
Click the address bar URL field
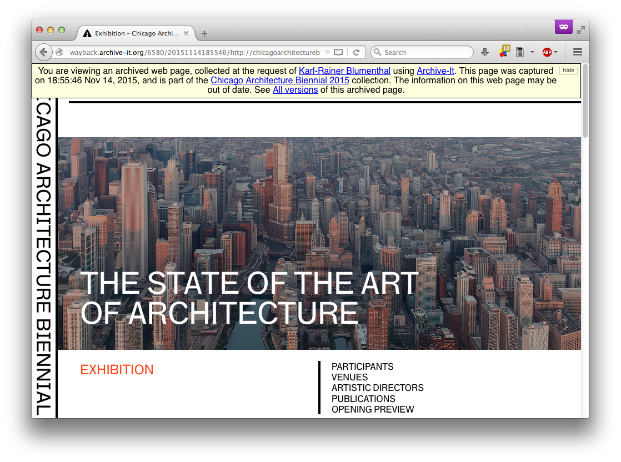[x=194, y=52]
